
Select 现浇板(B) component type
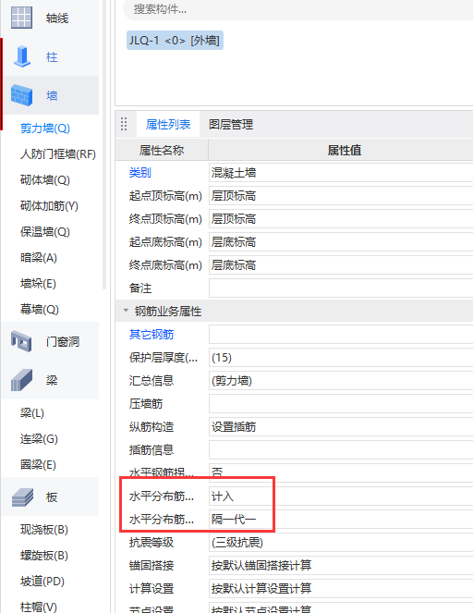[44, 530]
